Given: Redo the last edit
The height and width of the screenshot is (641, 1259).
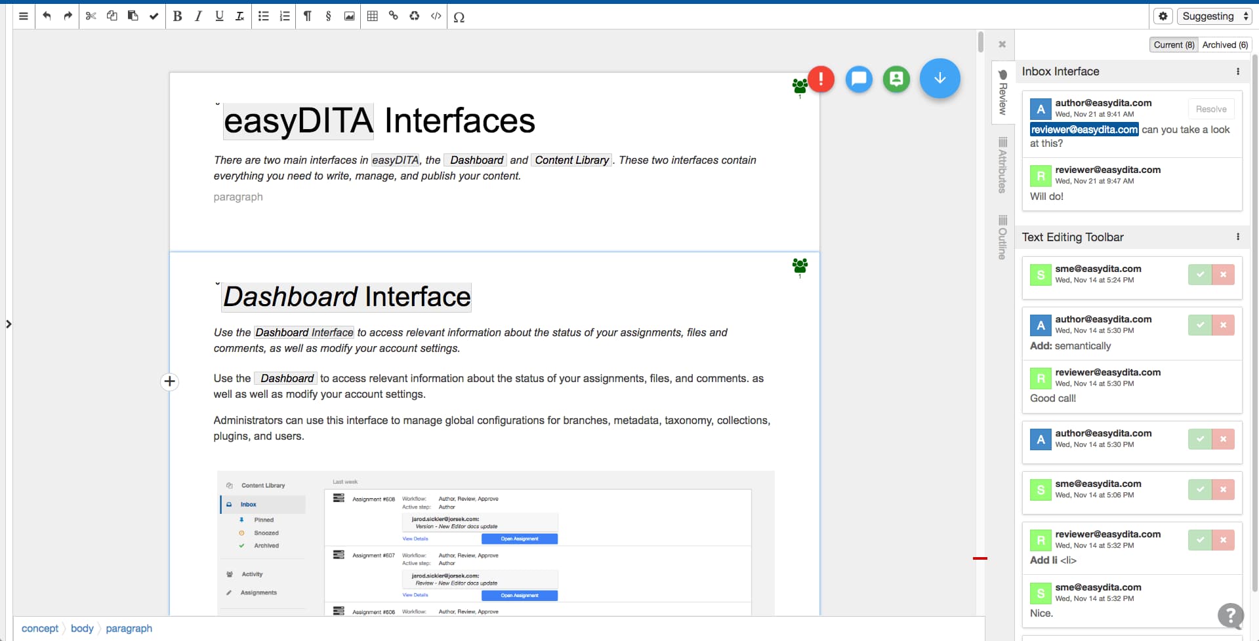Looking at the screenshot, I should pos(68,16).
